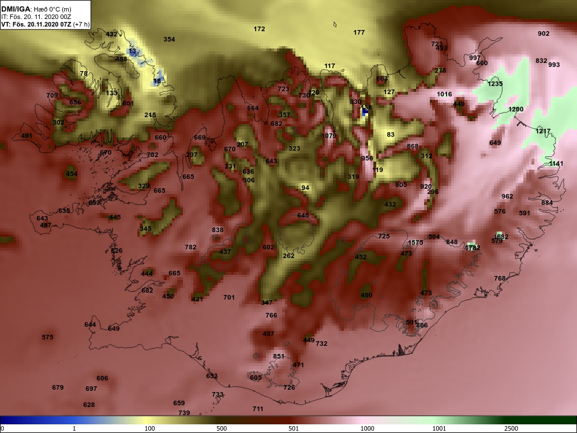Click the map value '768'
Image resolution: width=577 pixels, height=433 pixels.
click(x=500, y=278)
